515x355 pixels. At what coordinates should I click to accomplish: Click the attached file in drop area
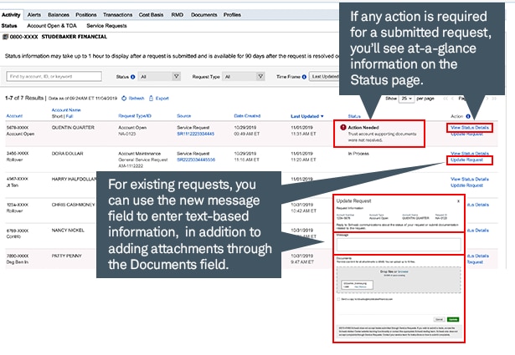pos(357,285)
